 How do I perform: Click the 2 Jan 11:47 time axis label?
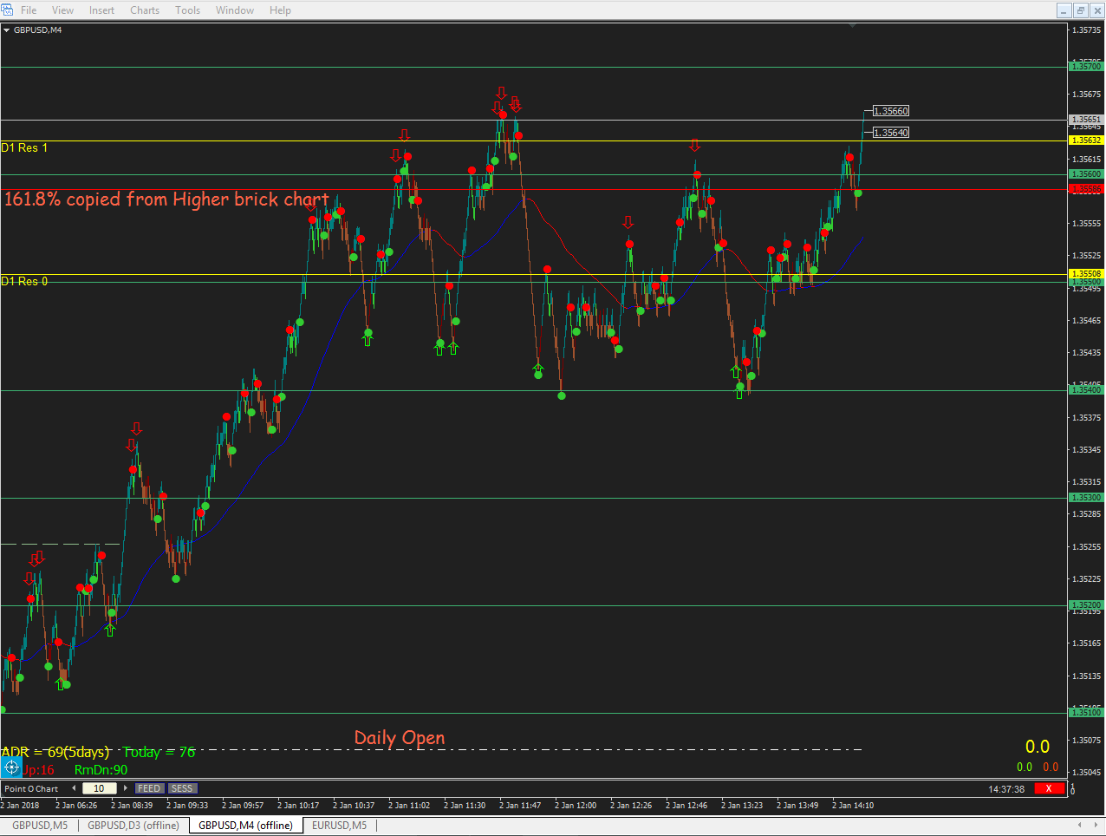(520, 806)
